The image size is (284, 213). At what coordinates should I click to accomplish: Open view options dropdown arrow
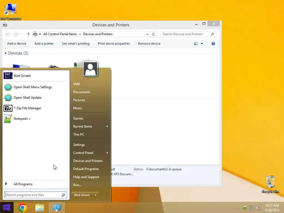click(x=202, y=44)
